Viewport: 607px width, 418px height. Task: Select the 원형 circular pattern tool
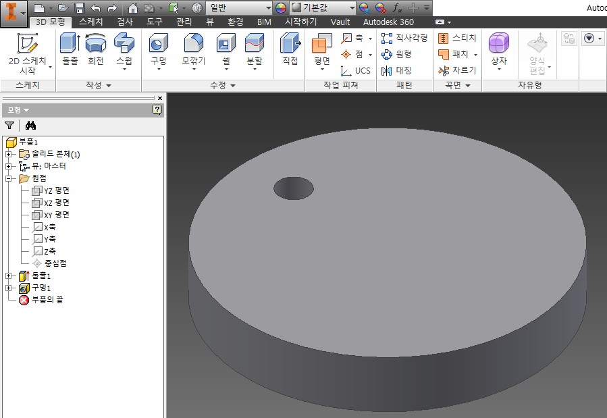[396, 54]
